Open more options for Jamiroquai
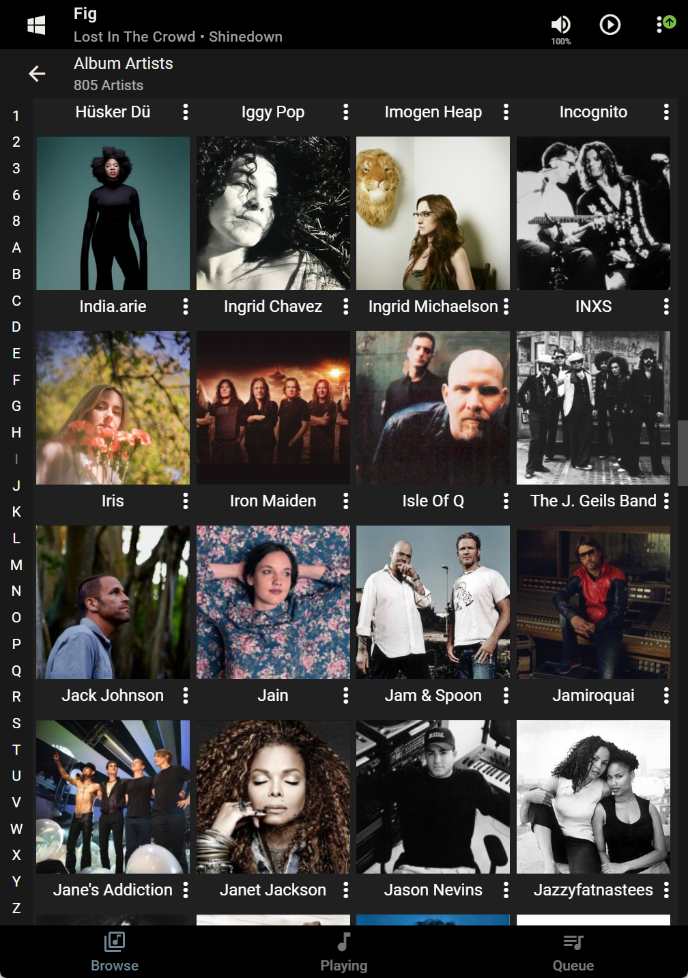 coord(666,695)
